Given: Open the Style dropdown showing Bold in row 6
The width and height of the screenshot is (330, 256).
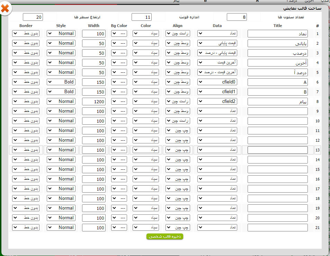Looking at the screenshot, I should coord(61,82).
